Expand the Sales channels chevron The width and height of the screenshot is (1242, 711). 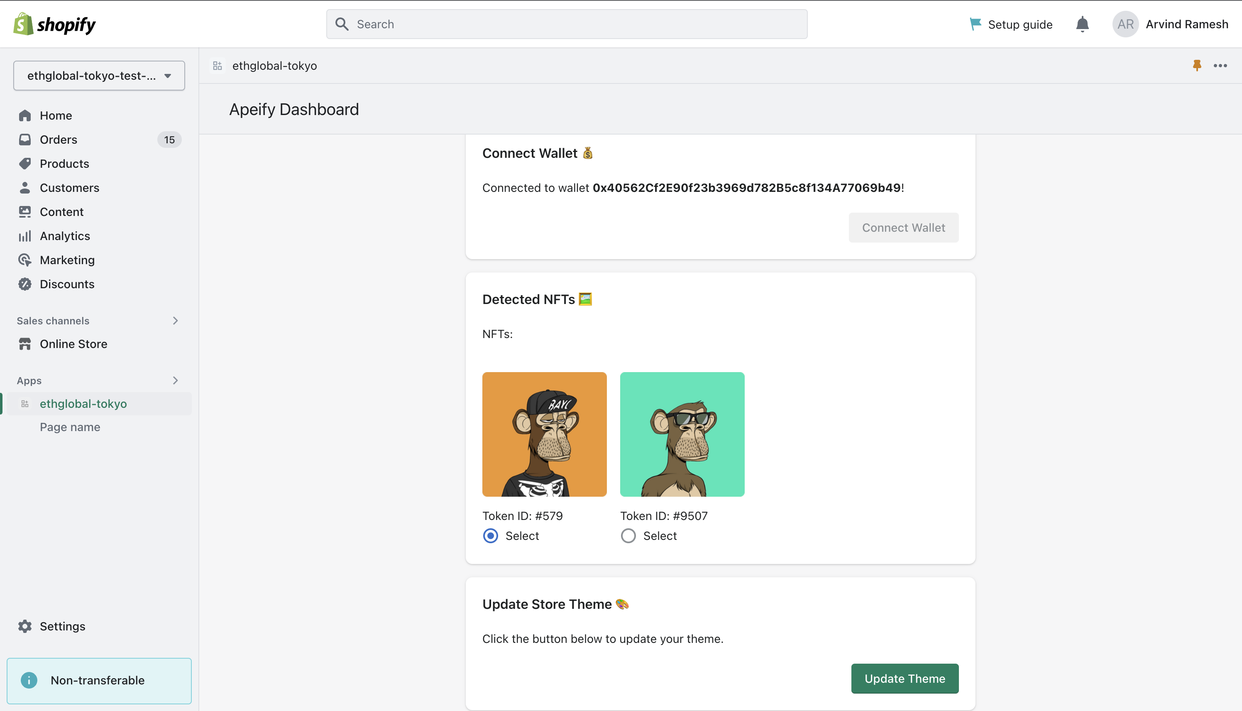pos(175,320)
